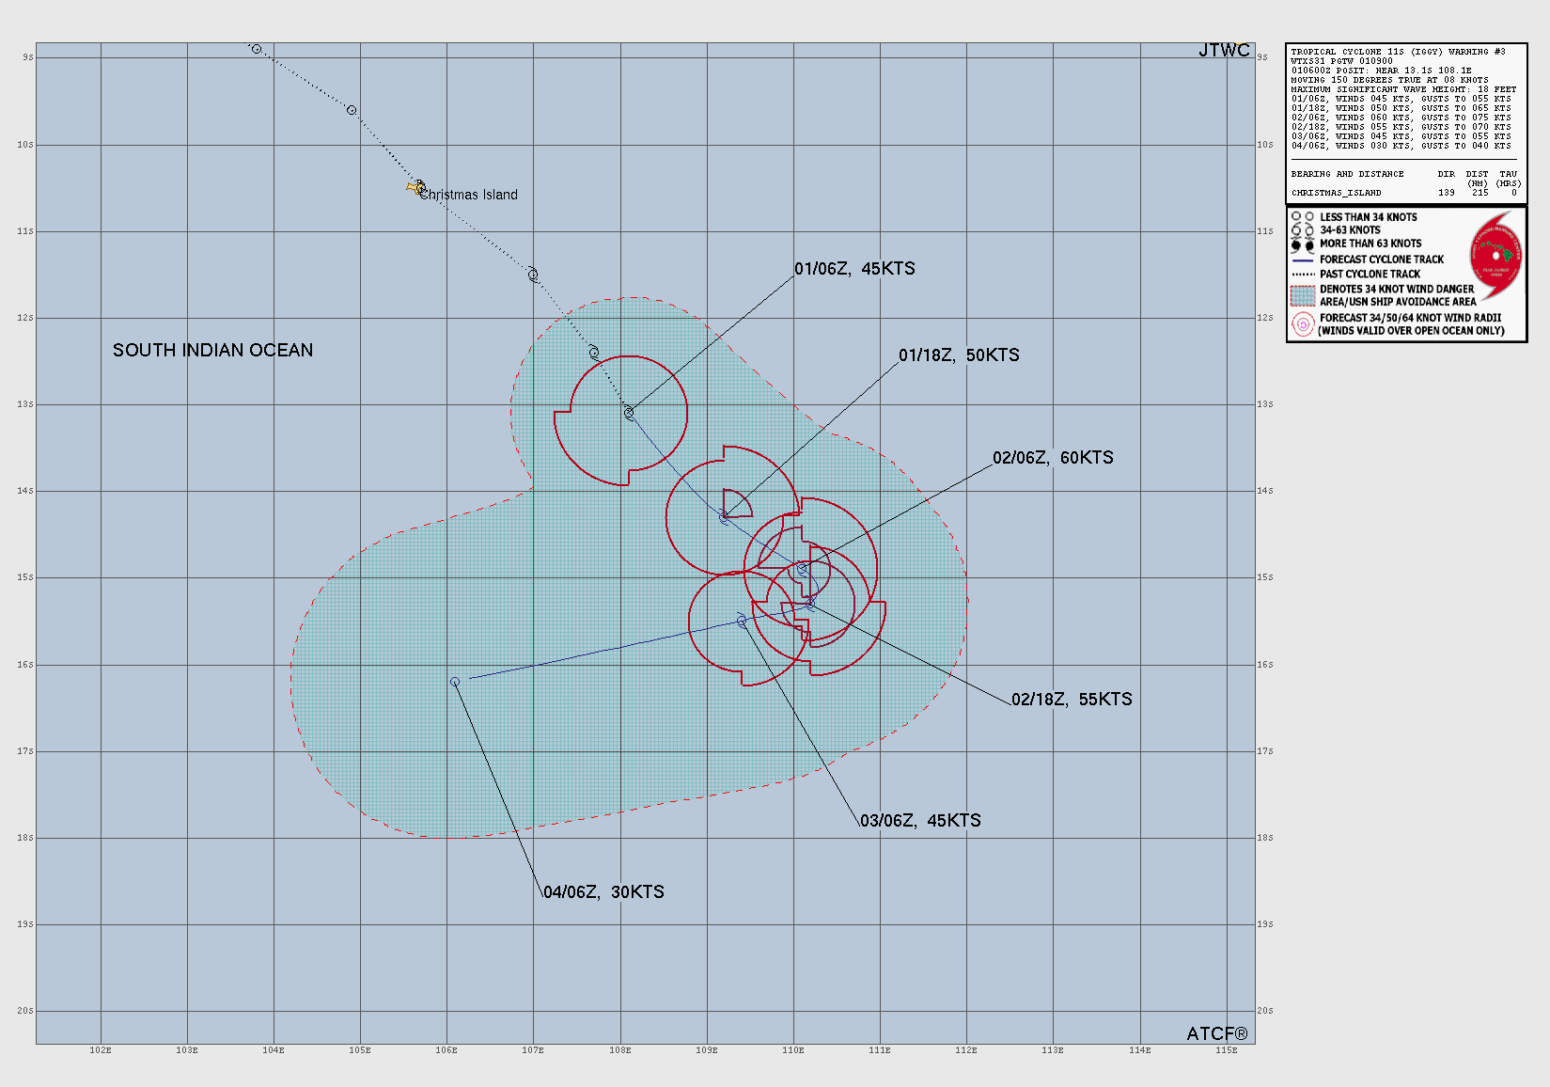
Task: Click the past track symbol near 107E 11.5S
Action: pos(533,275)
